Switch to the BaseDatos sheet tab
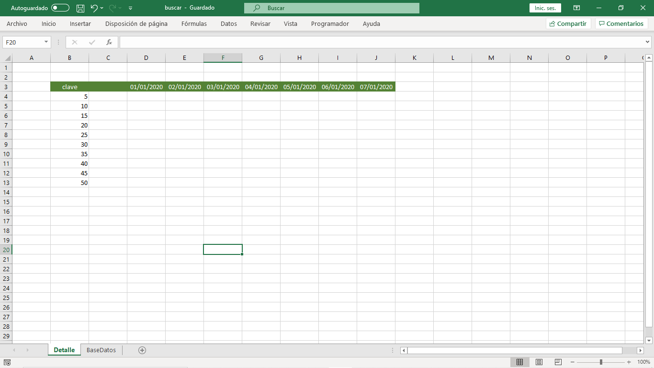654x368 pixels. click(101, 350)
